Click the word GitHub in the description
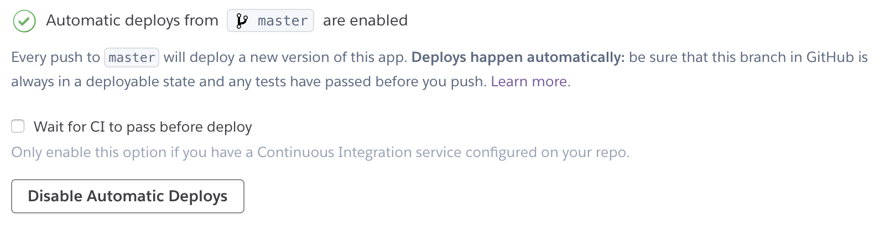This screenshot has width=885, height=230. [830, 57]
